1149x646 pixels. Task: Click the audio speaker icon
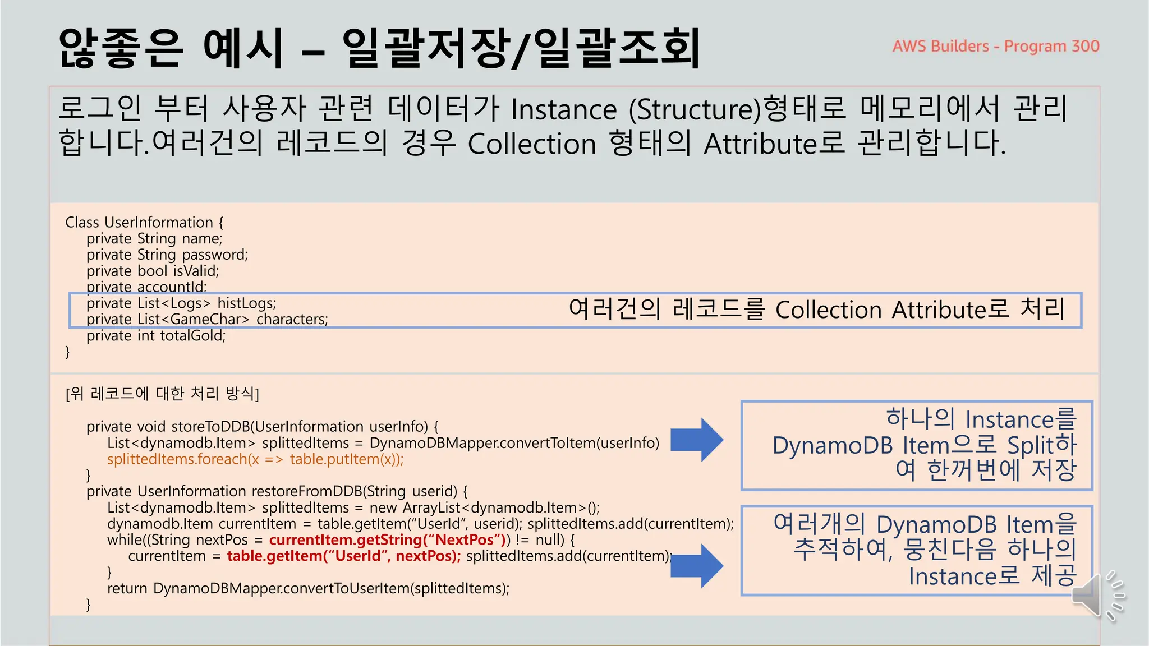pyautogui.click(x=1098, y=596)
